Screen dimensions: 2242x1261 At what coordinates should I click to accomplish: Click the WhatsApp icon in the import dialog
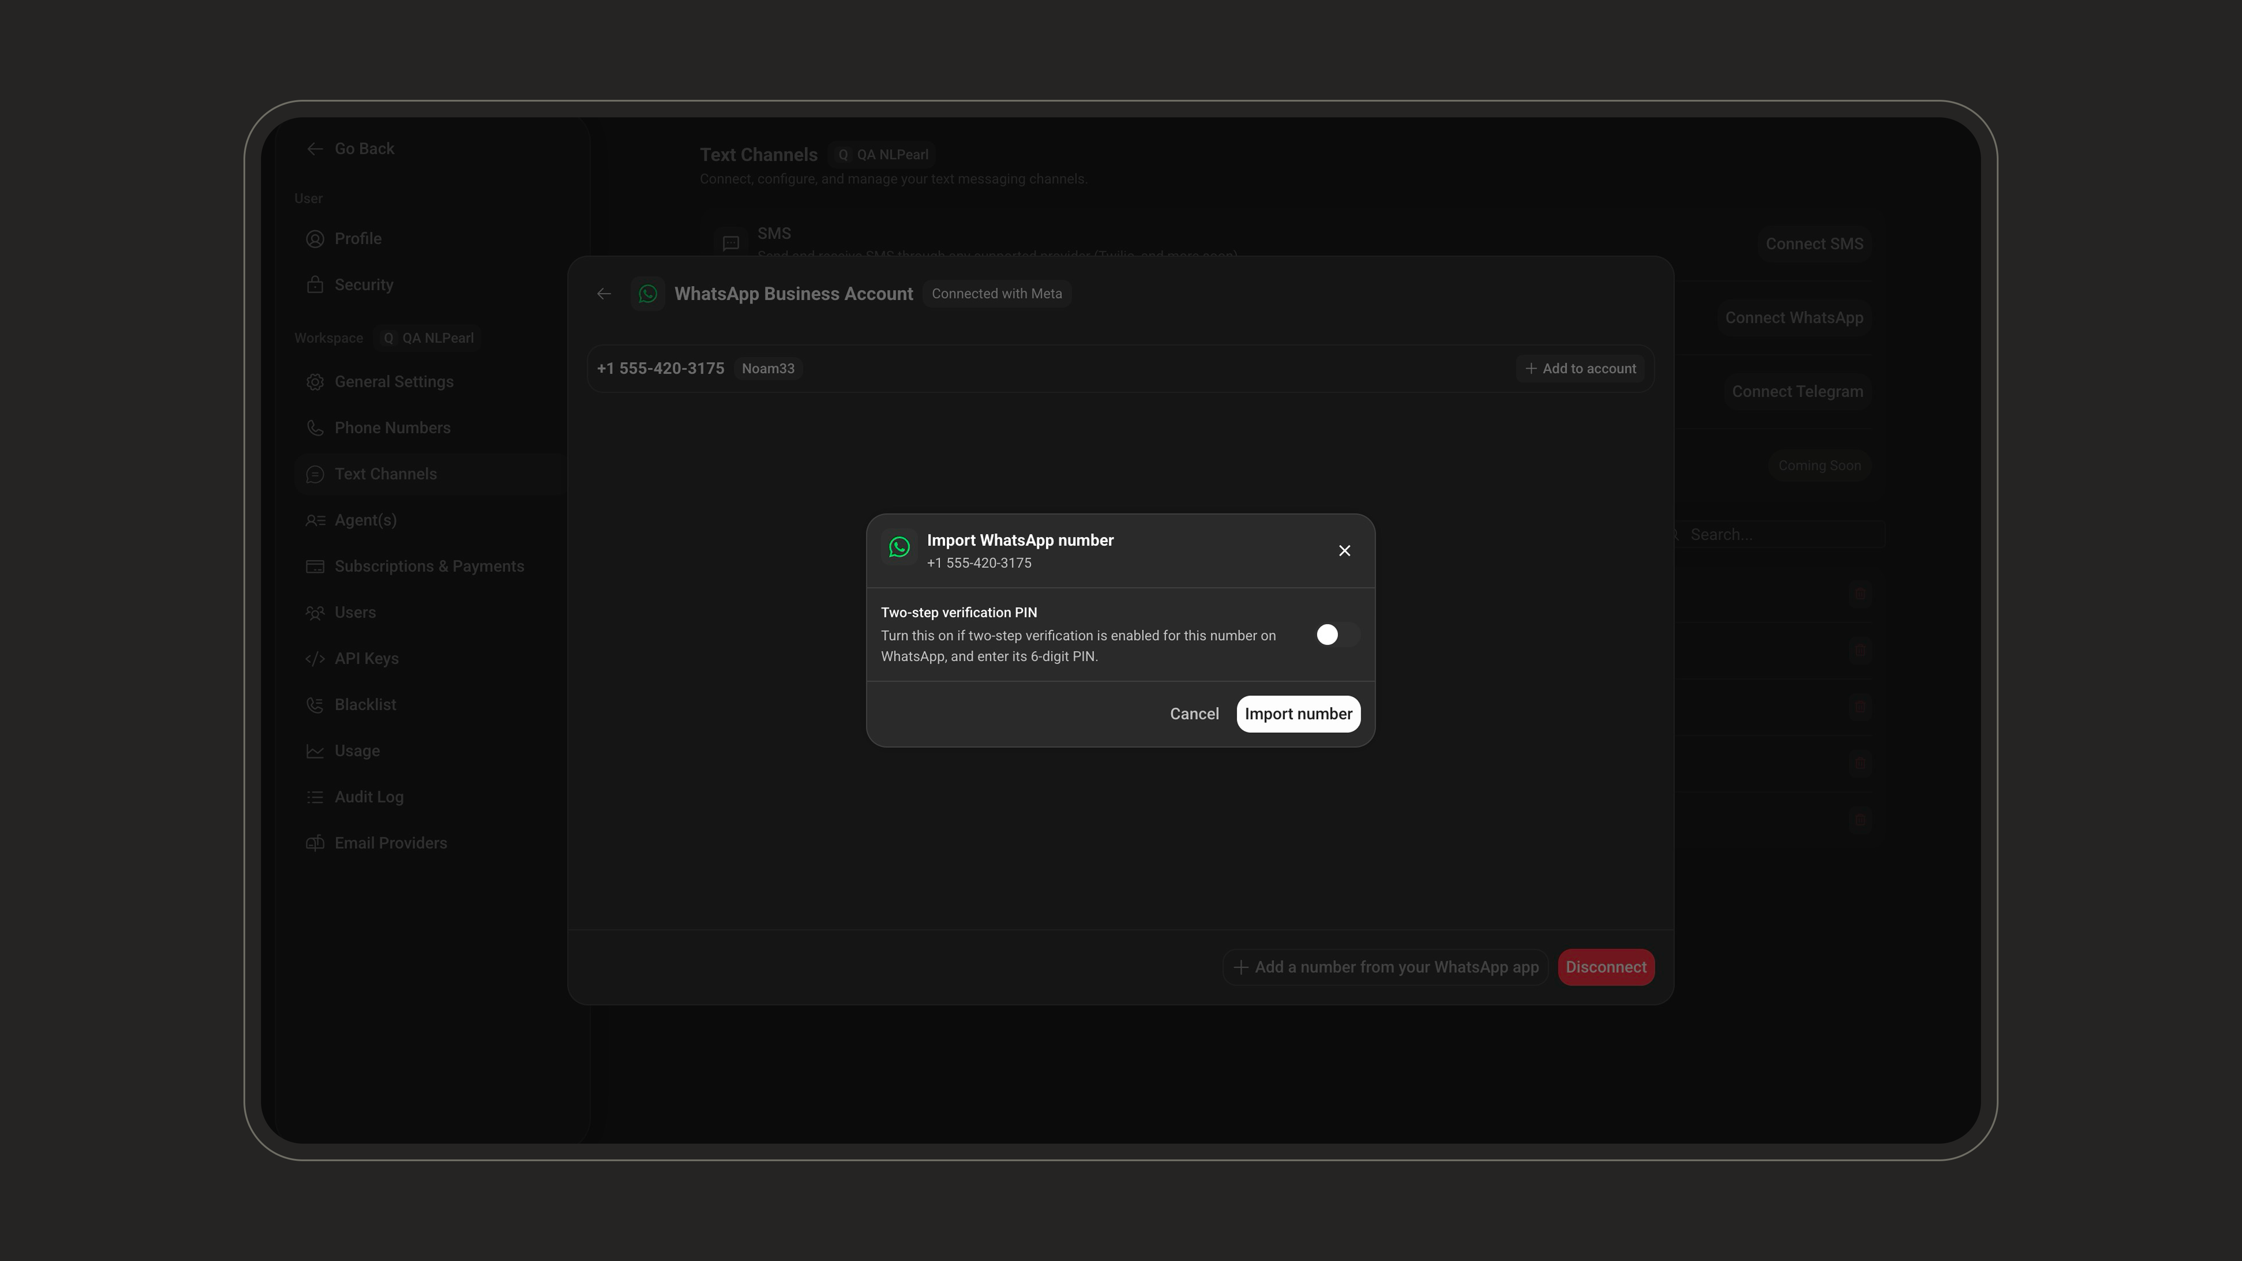tap(899, 547)
